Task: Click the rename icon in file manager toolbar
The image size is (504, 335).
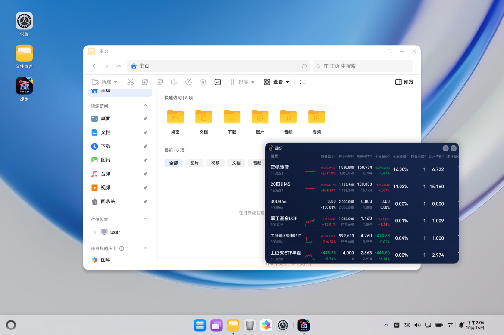Action: 174,82
